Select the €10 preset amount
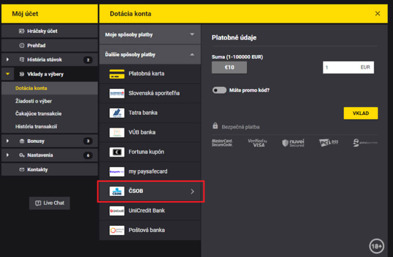393x257 pixels. pyautogui.click(x=229, y=67)
